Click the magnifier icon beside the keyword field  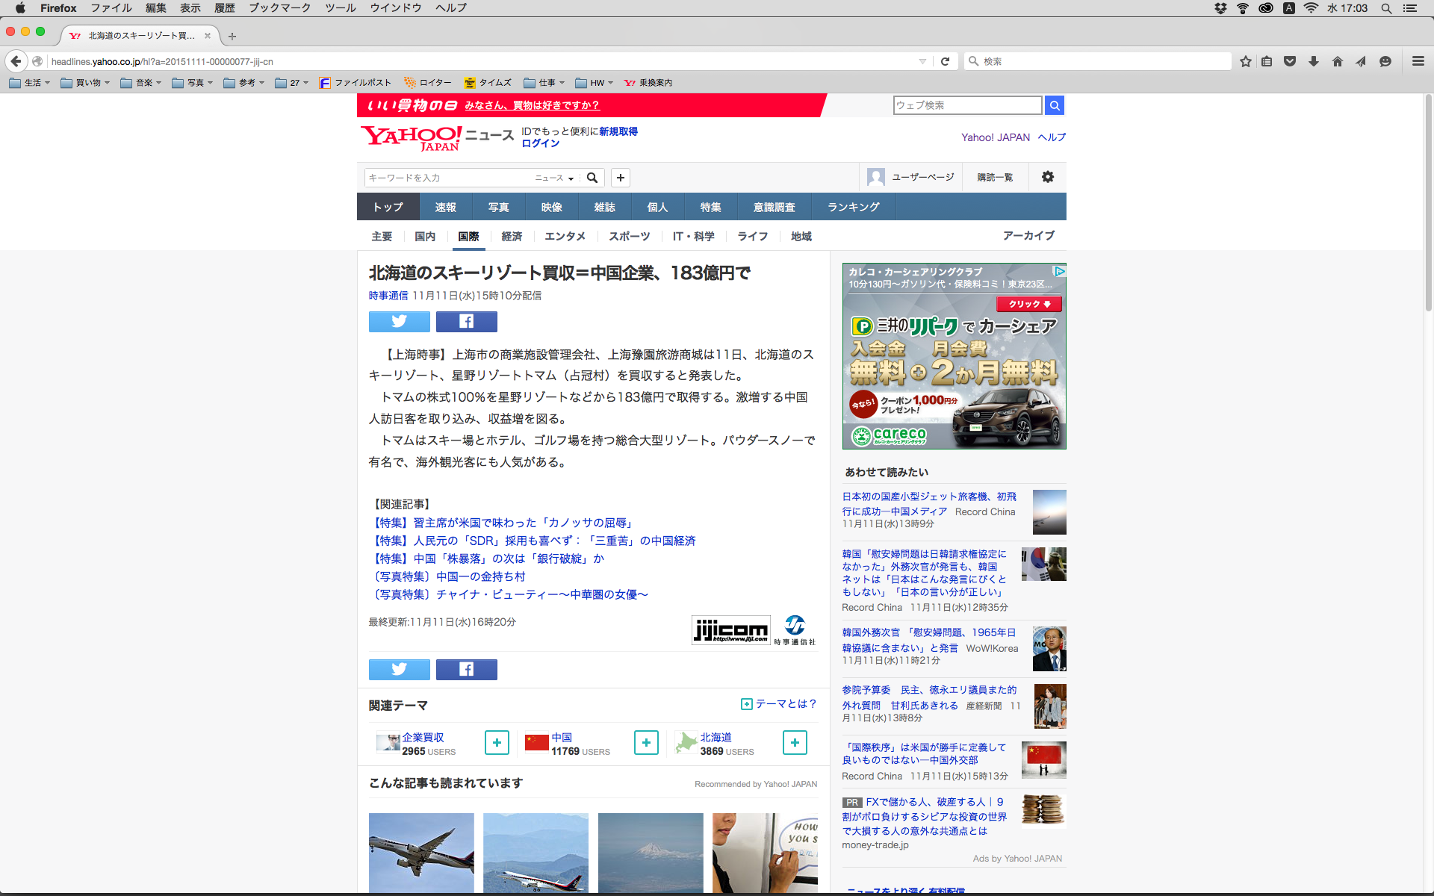pos(592,178)
